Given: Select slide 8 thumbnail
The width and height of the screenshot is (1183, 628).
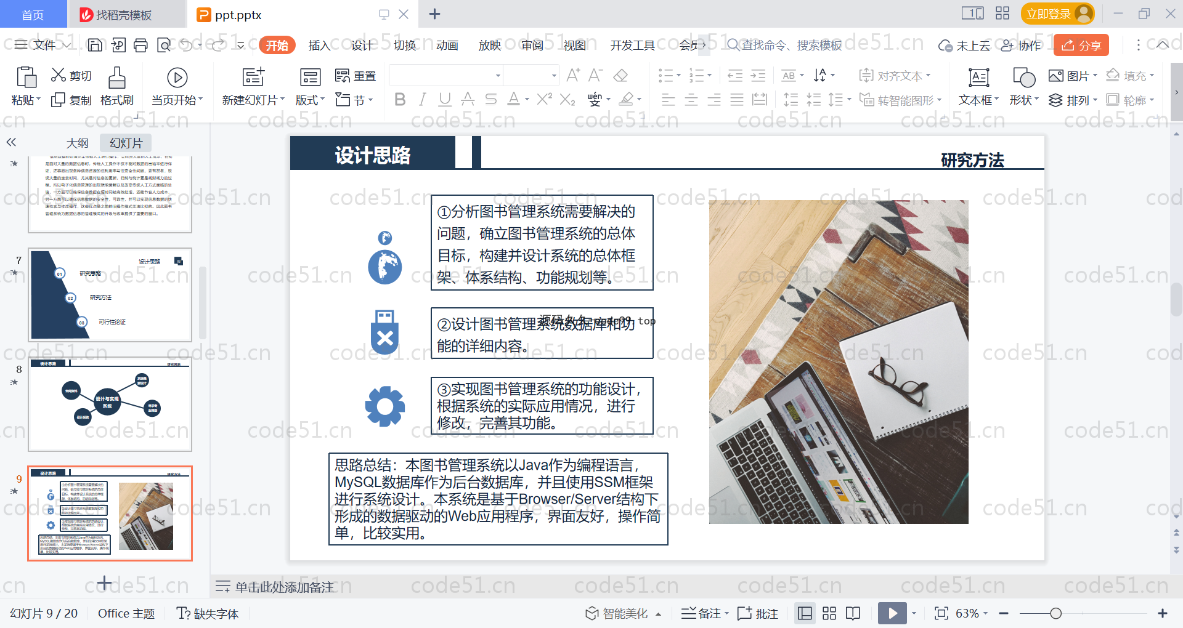Looking at the screenshot, I should click(110, 405).
